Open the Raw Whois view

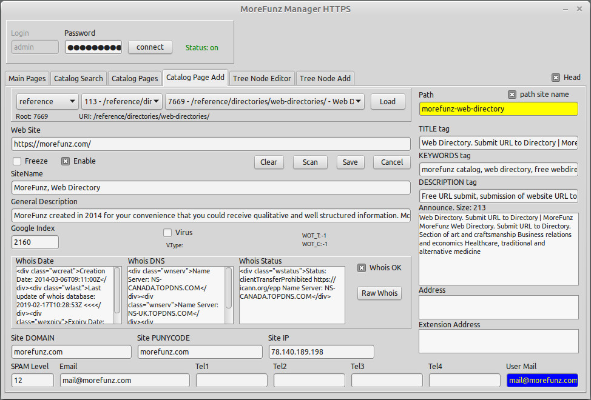(380, 293)
